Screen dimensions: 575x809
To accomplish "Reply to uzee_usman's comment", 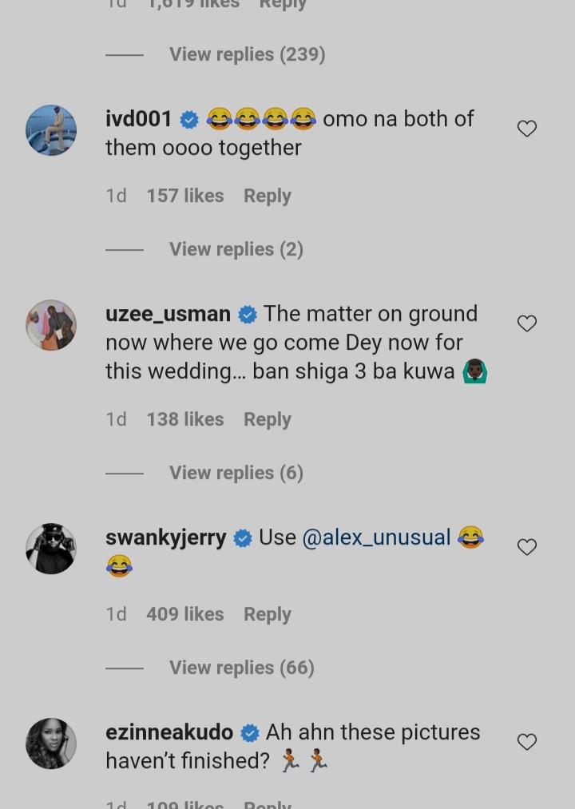I will pos(267,419).
